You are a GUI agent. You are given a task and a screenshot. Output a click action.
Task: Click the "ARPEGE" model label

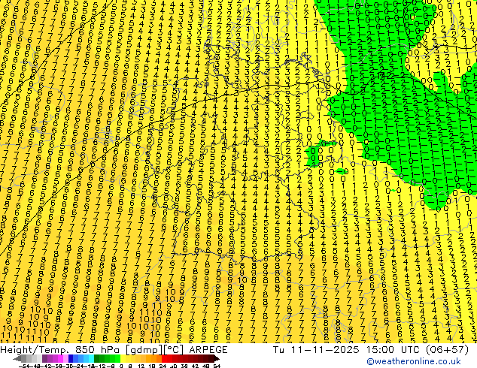point(208,350)
